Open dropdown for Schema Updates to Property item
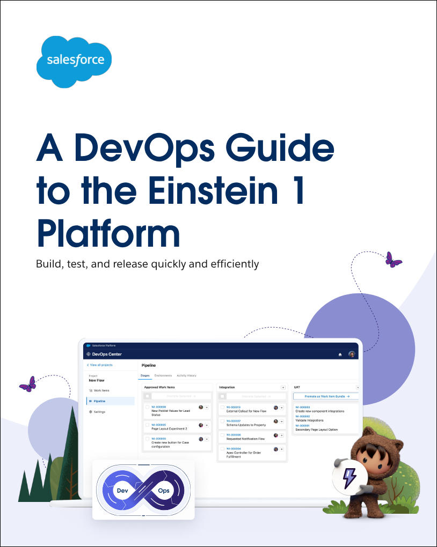 coord(282,422)
